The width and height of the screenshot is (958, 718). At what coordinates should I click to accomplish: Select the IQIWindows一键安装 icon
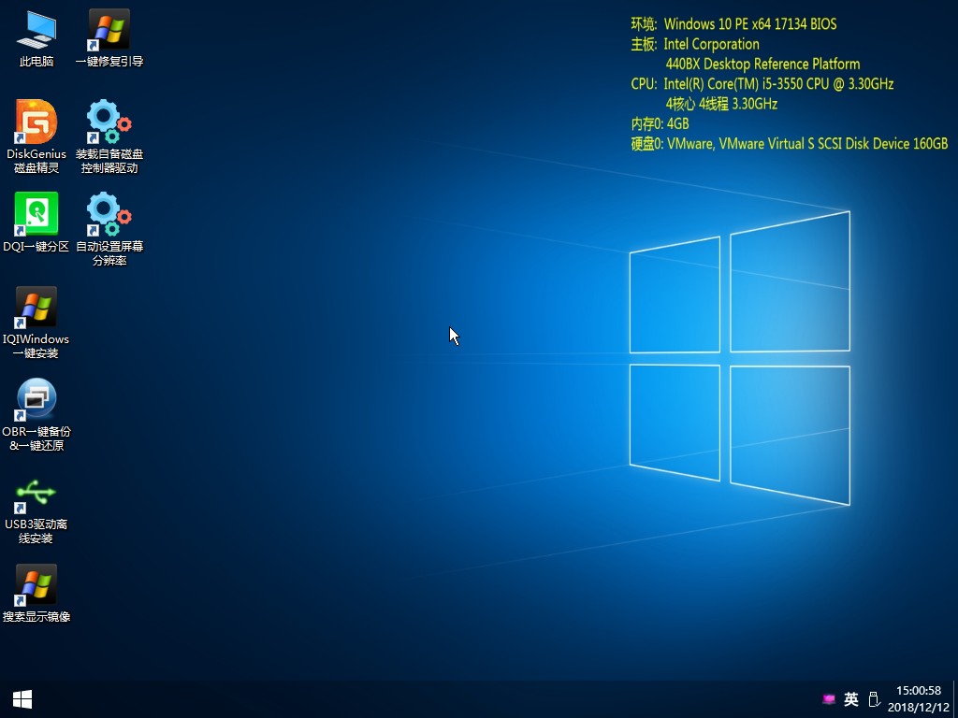click(x=36, y=323)
